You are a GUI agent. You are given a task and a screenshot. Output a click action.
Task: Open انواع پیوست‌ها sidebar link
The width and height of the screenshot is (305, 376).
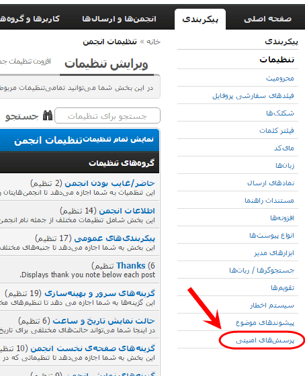tap(271, 235)
